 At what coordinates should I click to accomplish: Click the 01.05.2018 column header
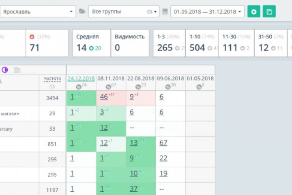tap(200, 78)
